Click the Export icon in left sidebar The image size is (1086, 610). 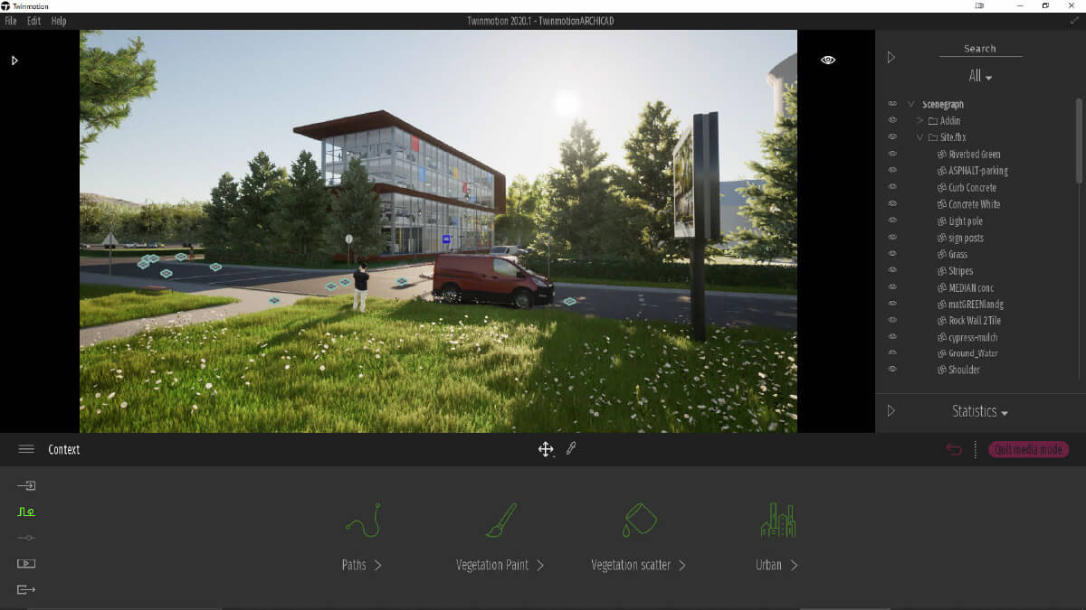26,590
